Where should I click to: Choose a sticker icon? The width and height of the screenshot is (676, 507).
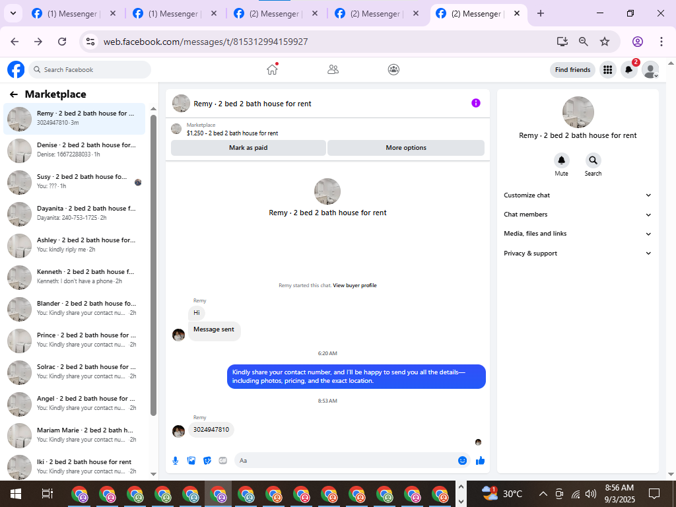click(x=207, y=461)
